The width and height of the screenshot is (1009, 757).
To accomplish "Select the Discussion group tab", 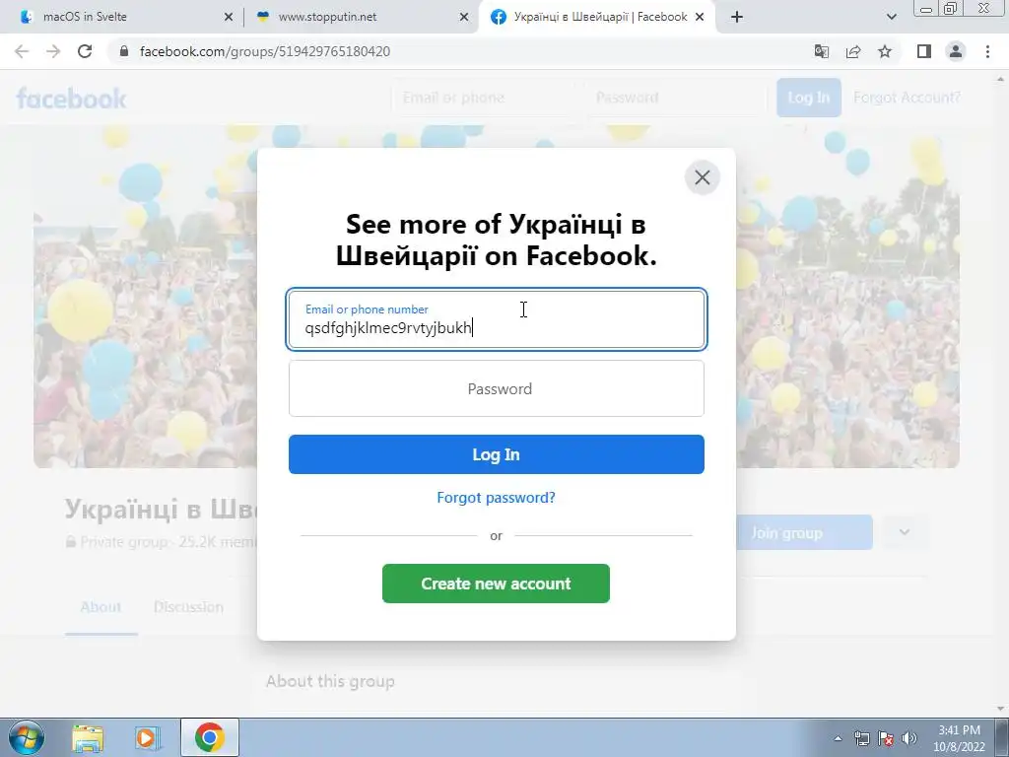I will (x=188, y=607).
